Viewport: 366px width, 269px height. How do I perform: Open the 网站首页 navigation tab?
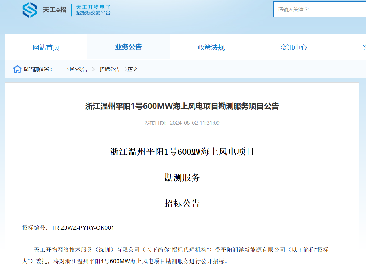pyautogui.click(x=46, y=48)
